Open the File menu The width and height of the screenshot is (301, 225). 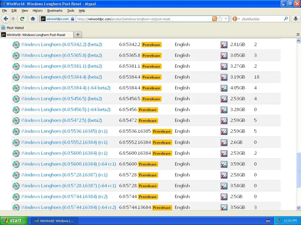point(4,11)
